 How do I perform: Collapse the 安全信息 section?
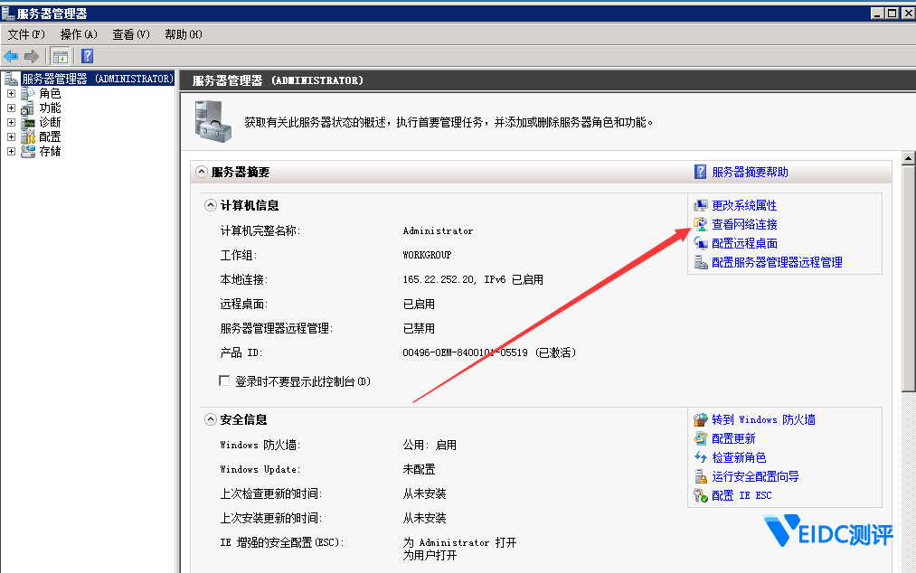coord(211,420)
